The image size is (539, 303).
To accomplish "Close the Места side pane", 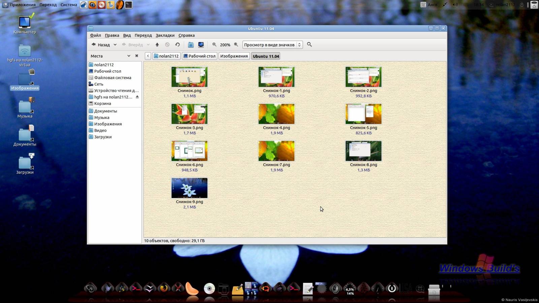I will [x=136, y=56].
